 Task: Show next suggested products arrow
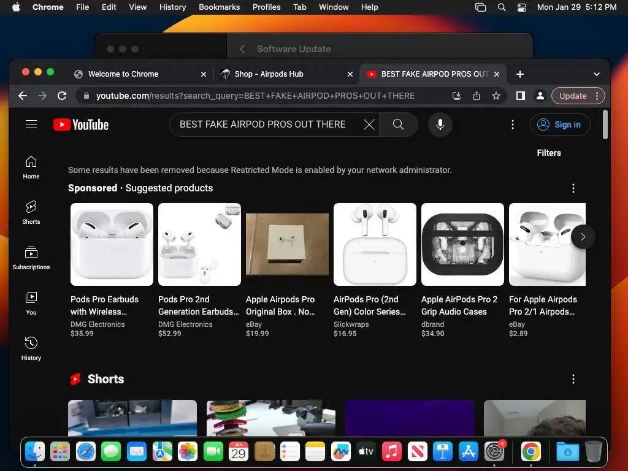[x=583, y=237]
